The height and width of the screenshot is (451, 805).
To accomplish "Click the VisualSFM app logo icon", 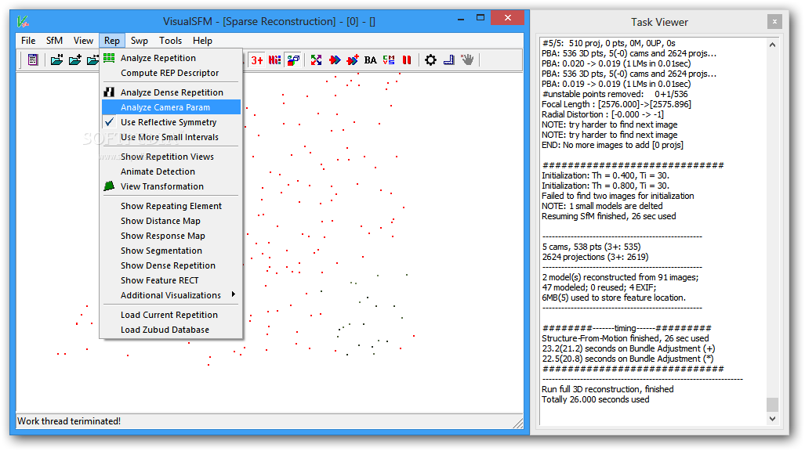I will pyautogui.click(x=23, y=21).
